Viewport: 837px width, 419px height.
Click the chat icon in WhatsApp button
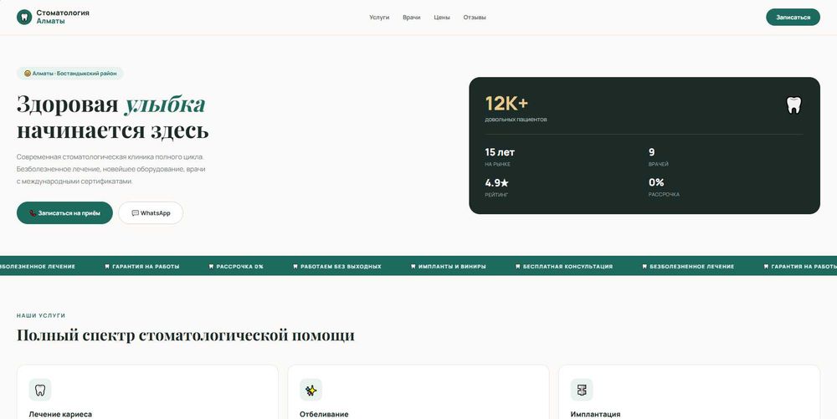(x=135, y=213)
